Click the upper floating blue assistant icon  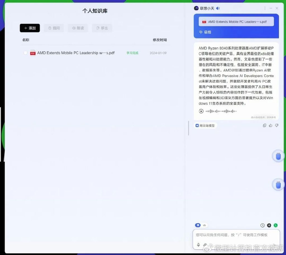pyautogui.click(x=278, y=156)
